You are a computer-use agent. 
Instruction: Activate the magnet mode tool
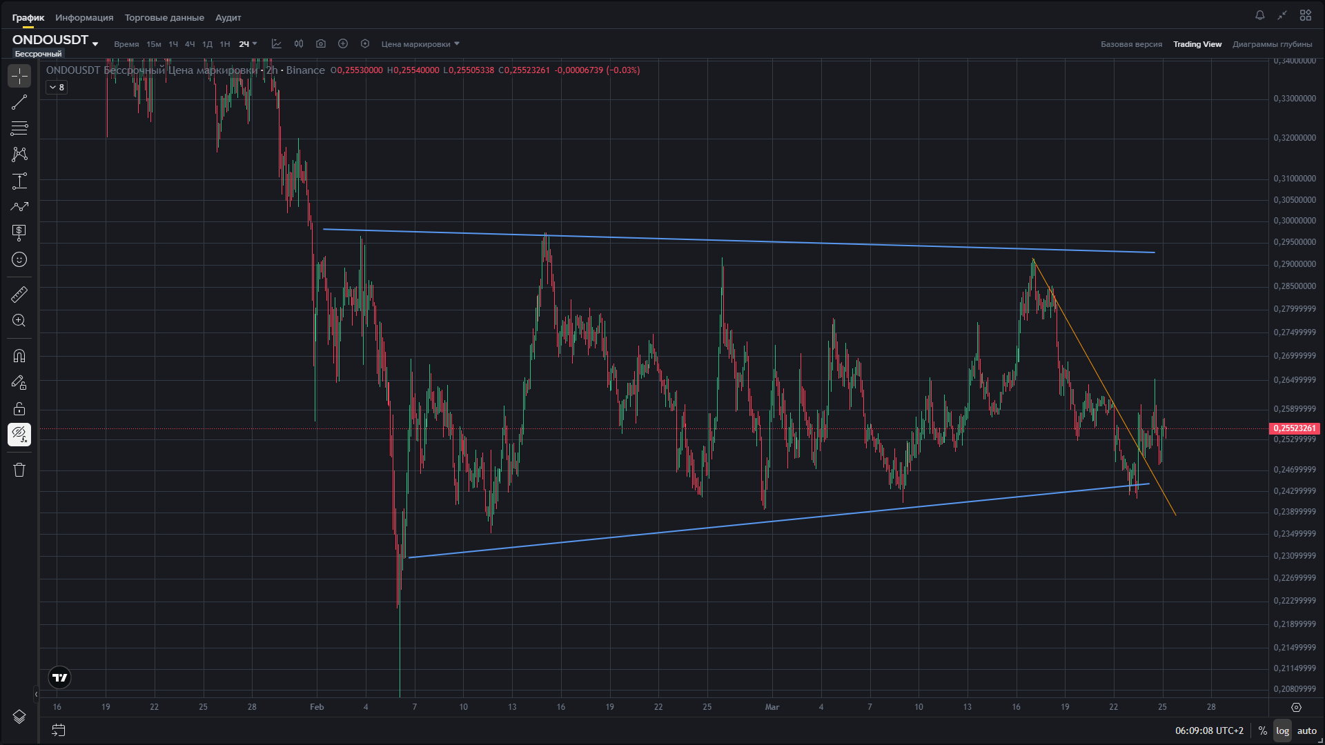(19, 356)
